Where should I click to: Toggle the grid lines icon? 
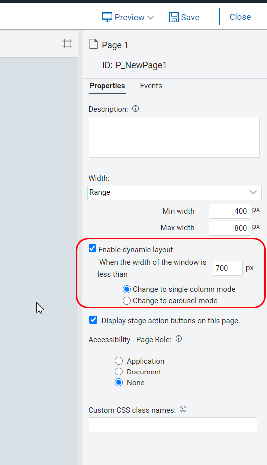(x=67, y=44)
